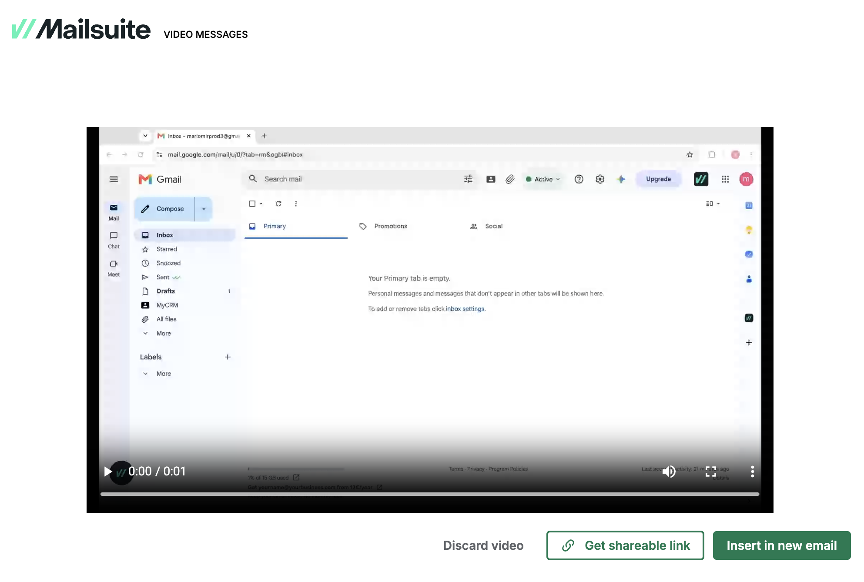The width and height of the screenshot is (864, 582).
Task: Click the Privacy link in the footer
Action: point(476,469)
